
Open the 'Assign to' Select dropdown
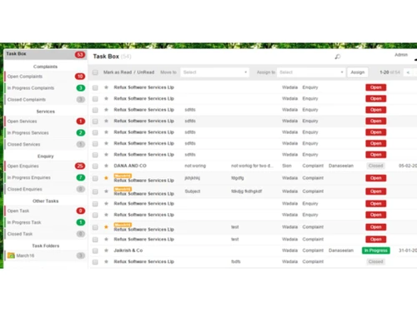[x=311, y=72]
